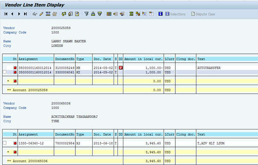Click the Mass change icon
The width and height of the screenshot is (258, 165).
(48, 14)
